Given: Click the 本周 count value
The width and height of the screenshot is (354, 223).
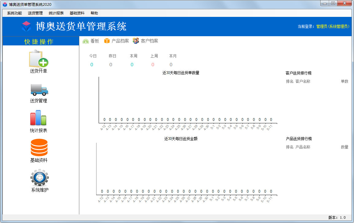Looking at the screenshot, I should 132,65.
